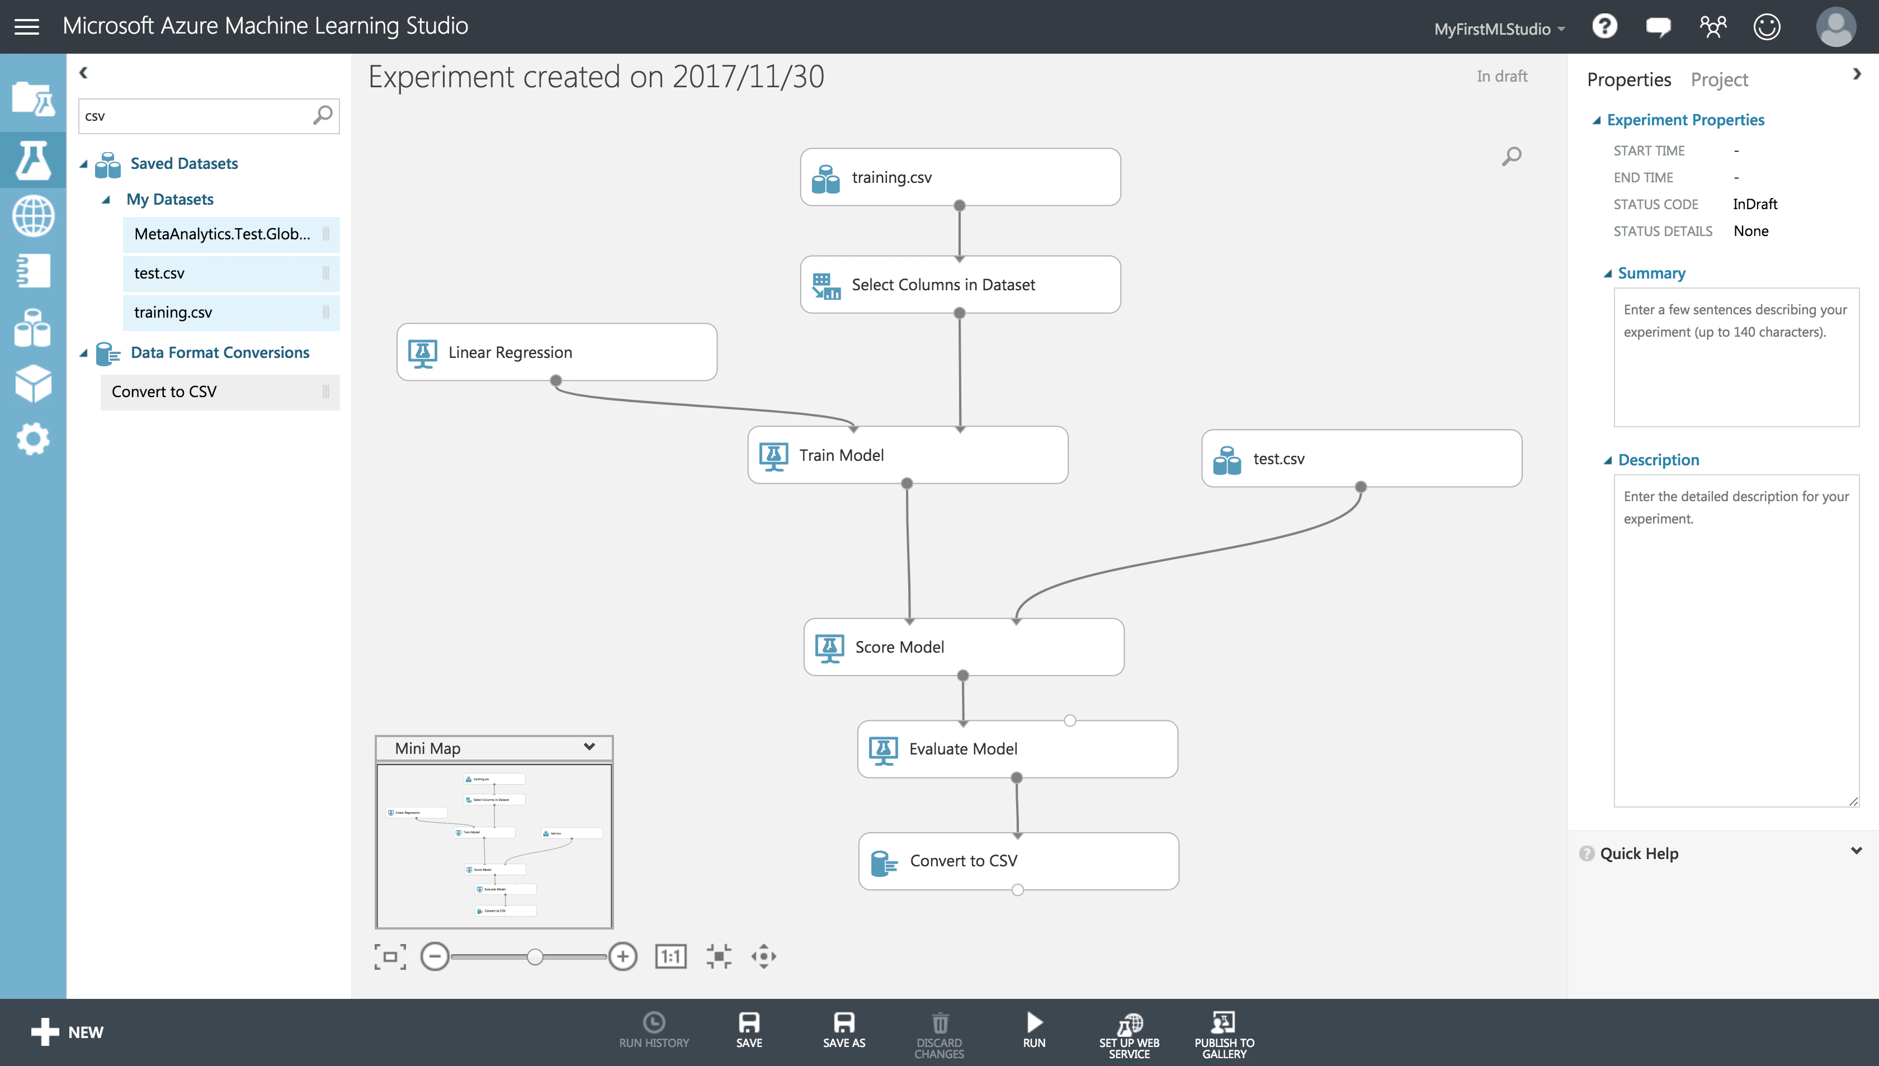
Task: Click the center/zoom to selection icon
Action: click(x=719, y=956)
